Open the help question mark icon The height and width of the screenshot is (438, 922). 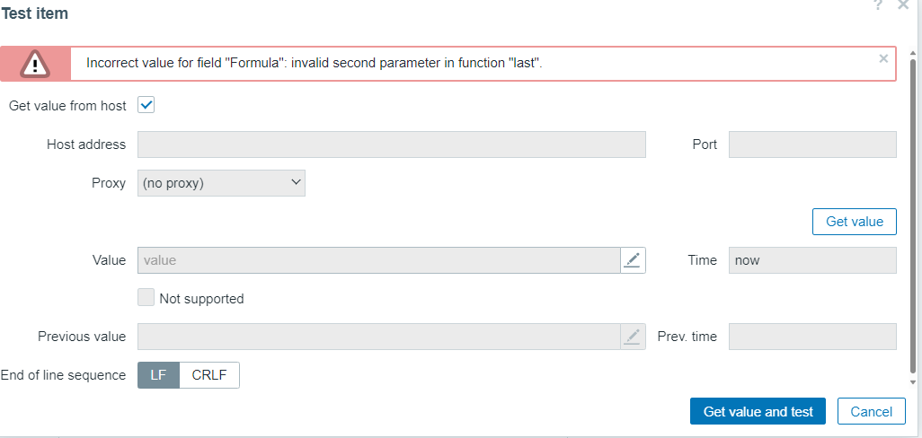pos(878,5)
